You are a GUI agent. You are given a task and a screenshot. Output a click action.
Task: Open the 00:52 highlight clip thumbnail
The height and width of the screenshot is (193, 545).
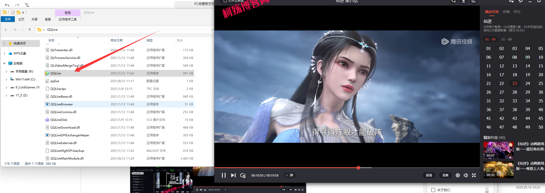point(498,170)
